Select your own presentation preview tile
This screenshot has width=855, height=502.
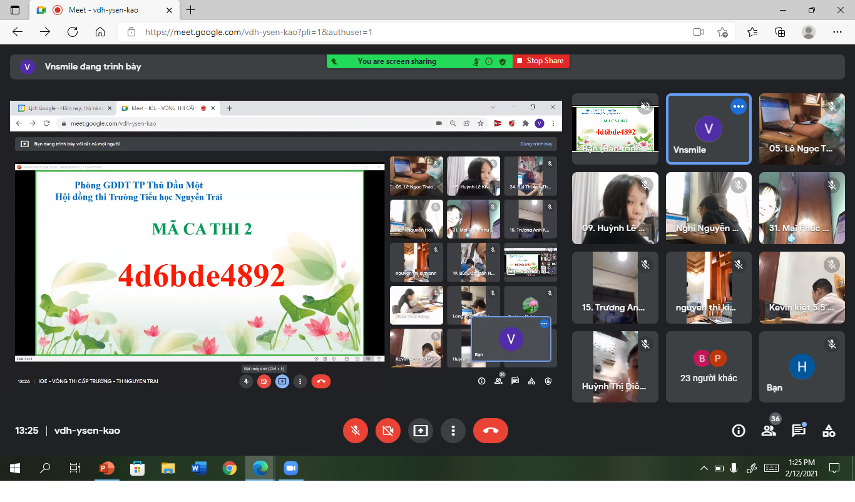pos(615,129)
